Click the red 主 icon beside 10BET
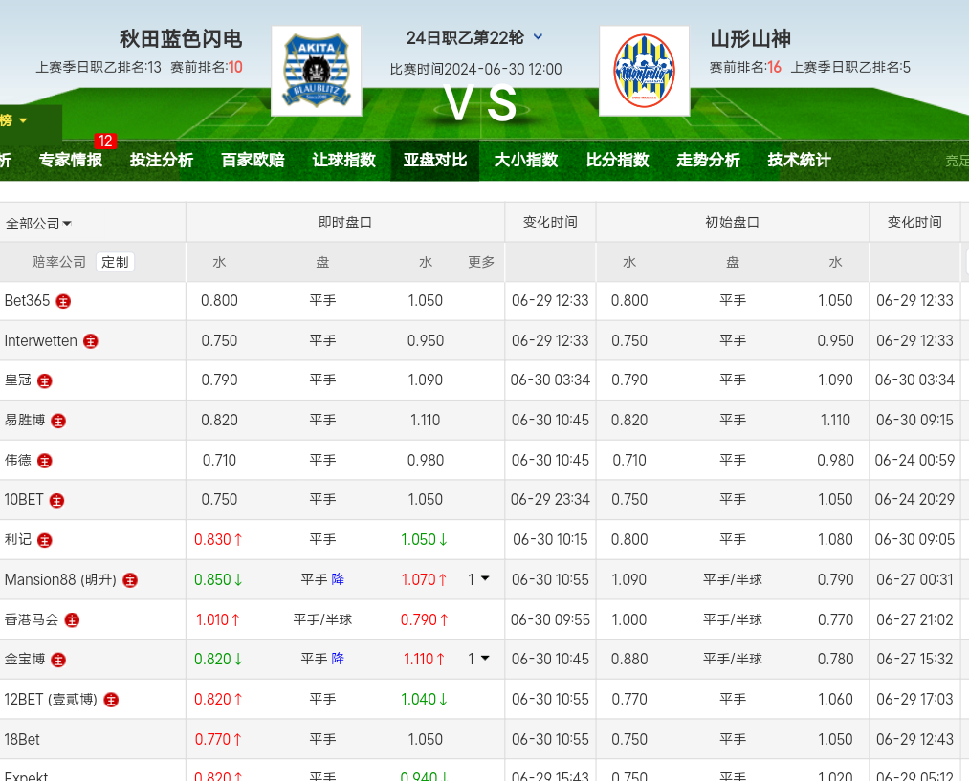The width and height of the screenshot is (969, 781). click(x=57, y=500)
